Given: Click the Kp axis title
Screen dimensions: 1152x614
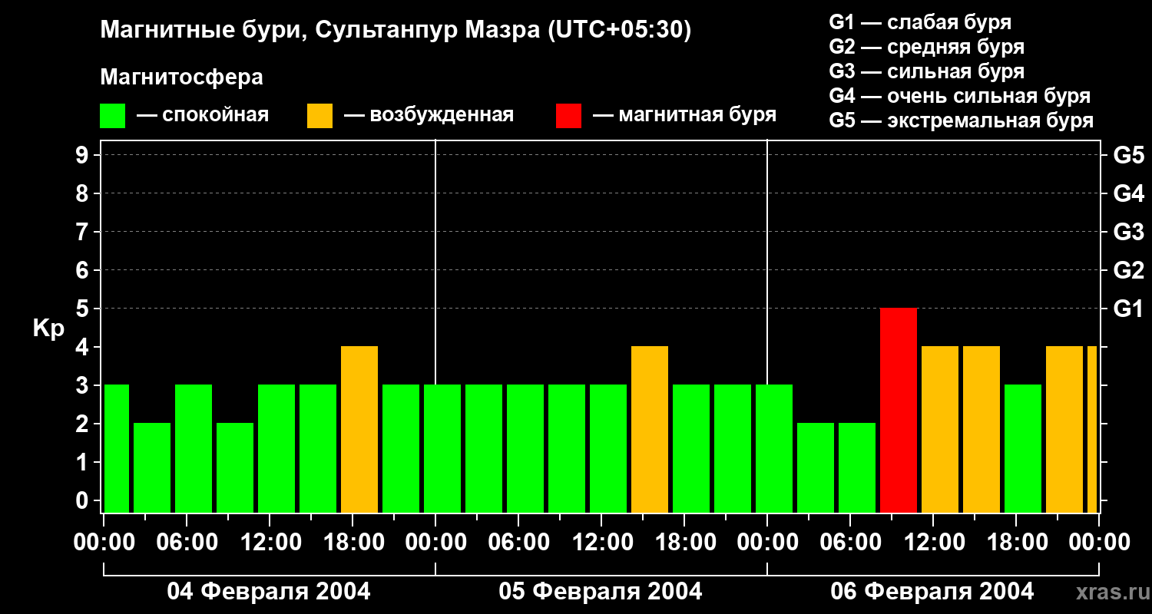Looking at the screenshot, I should [x=48, y=328].
